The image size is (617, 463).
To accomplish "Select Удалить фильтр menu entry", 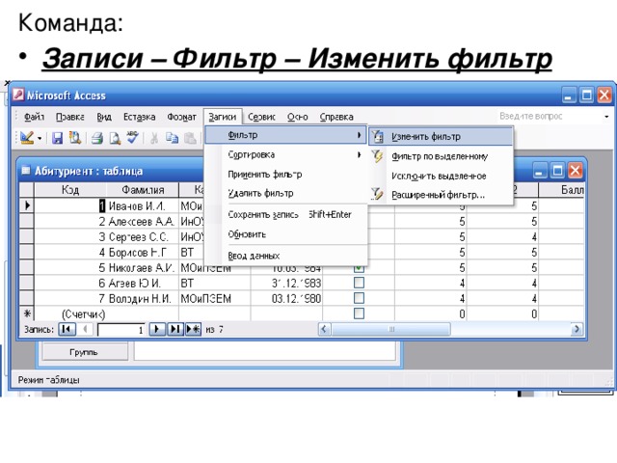I will click(x=286, y=193).
